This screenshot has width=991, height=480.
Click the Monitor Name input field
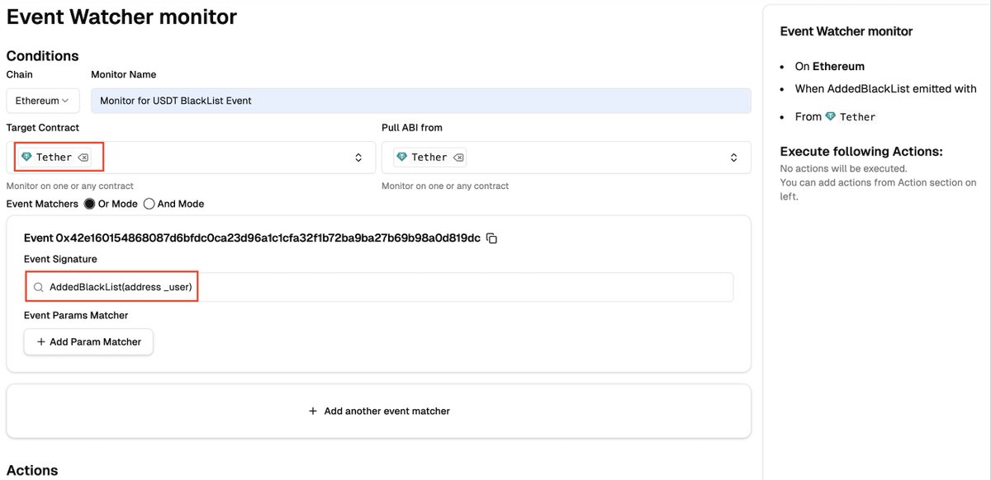click(420, 101)
